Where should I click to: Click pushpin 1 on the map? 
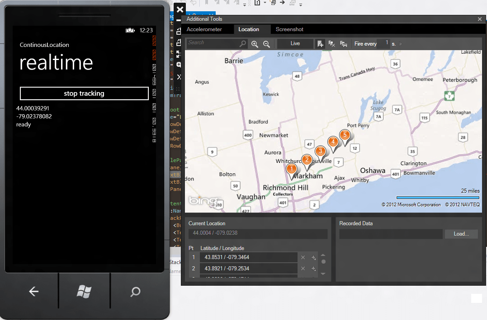(291, 170)
